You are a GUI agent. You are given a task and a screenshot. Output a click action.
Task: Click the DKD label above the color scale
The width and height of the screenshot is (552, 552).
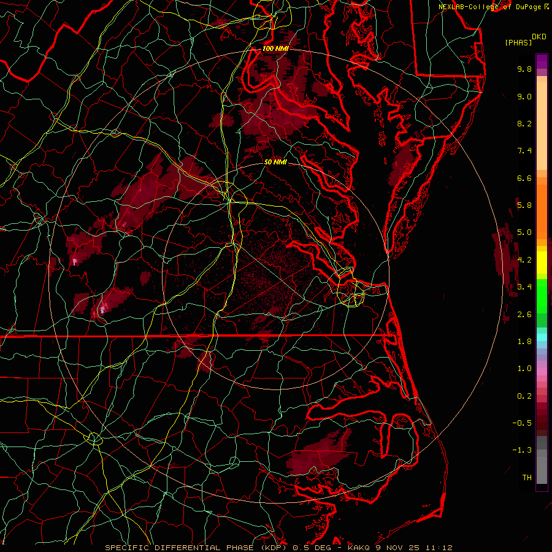[539, 37]
